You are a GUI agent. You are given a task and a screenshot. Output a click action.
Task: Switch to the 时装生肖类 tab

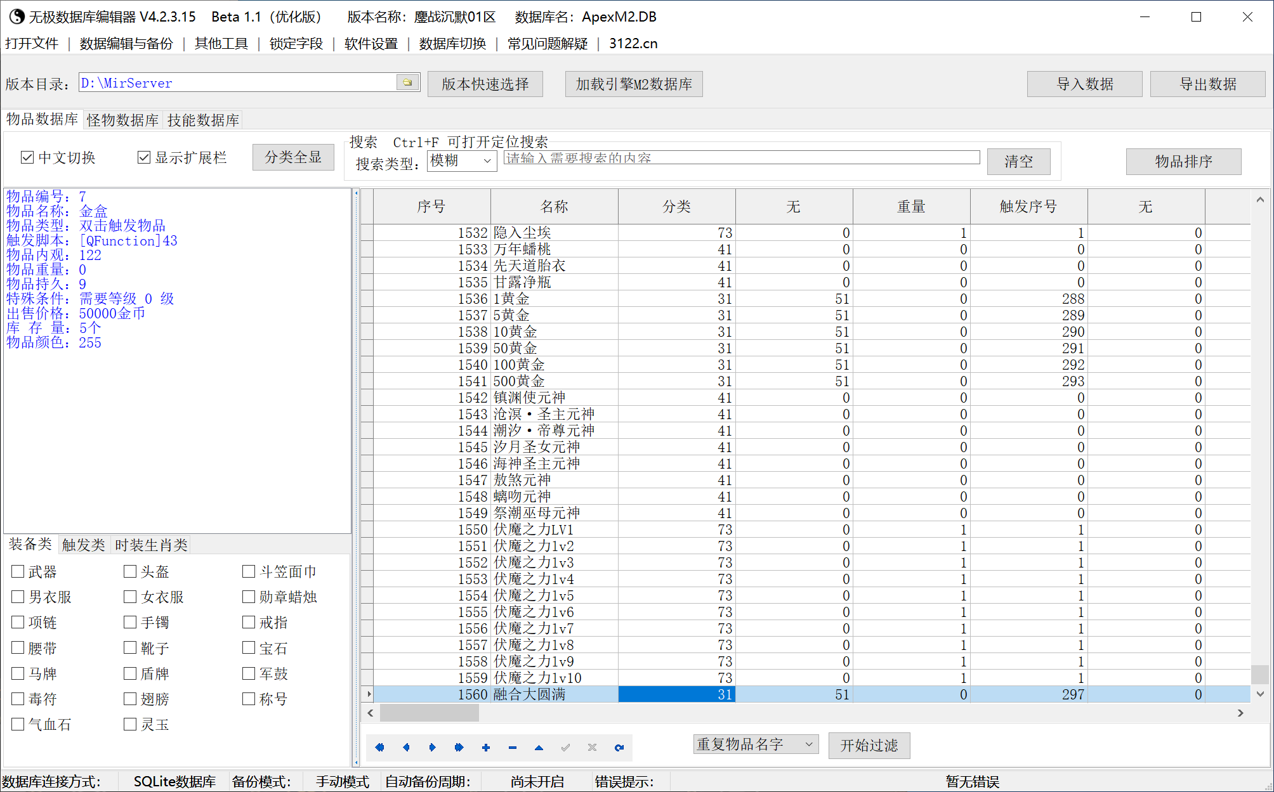pyautogui.click(x=151, y=545)
